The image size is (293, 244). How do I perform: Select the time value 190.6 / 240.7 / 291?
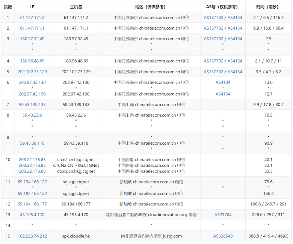268,204
